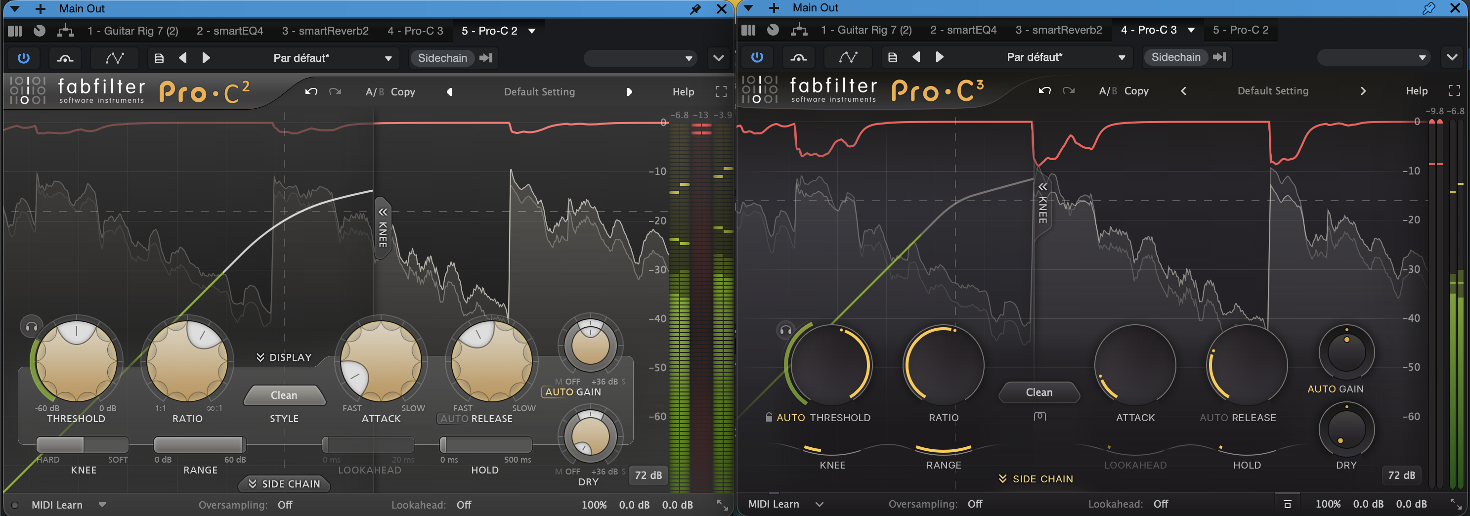
Task: Switch to the 2 - smartEQ4 tab
Action: [229, 30]
